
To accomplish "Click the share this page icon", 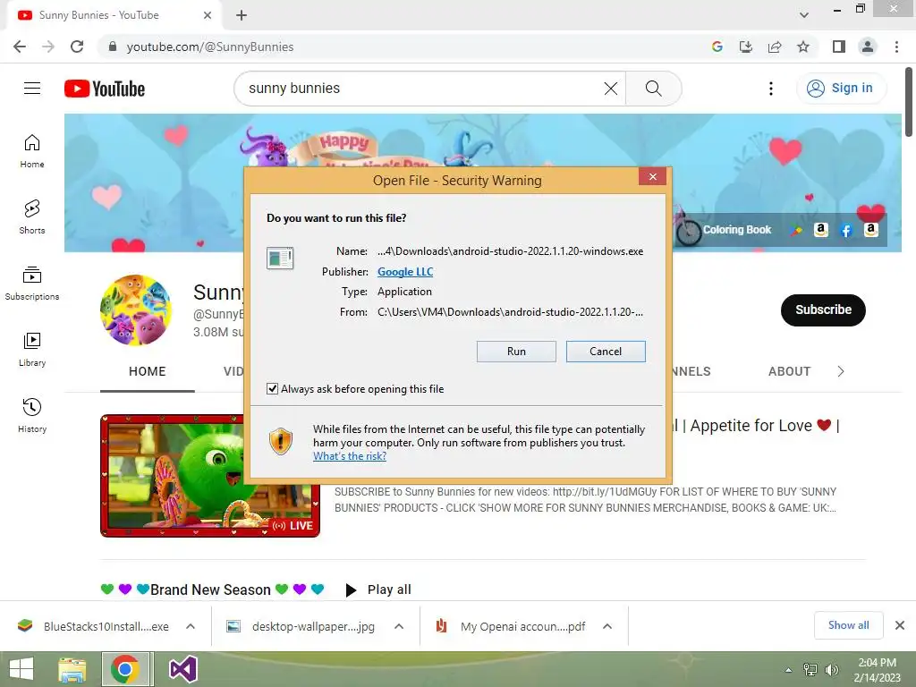I will pos(775,47).
